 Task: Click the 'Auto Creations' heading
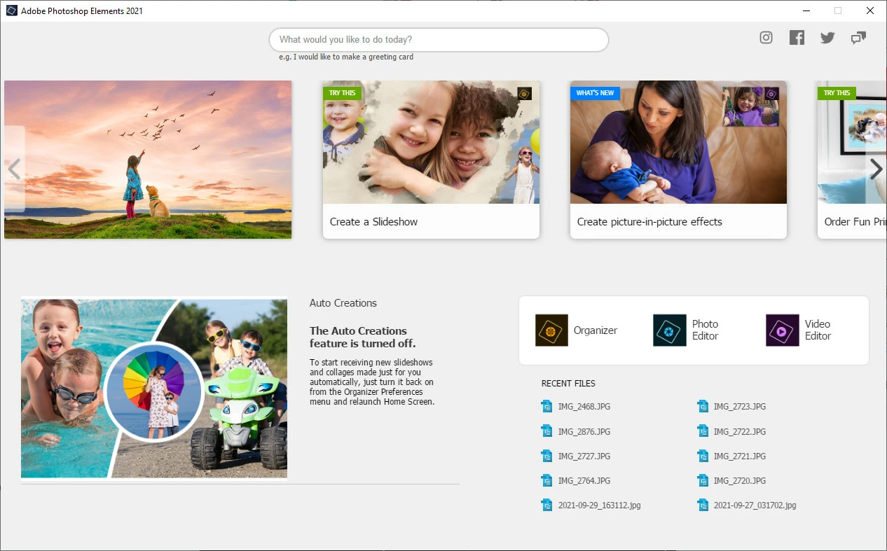(x=343, y=303)
